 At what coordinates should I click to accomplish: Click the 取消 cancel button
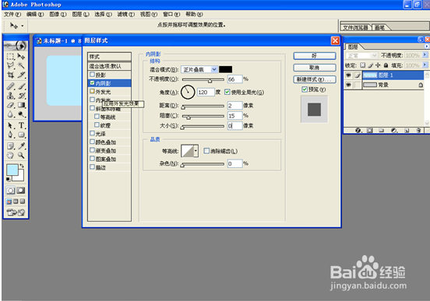(315, 68)
